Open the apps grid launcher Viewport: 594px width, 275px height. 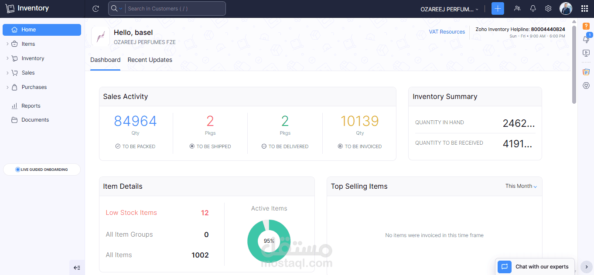pos(584,9)
